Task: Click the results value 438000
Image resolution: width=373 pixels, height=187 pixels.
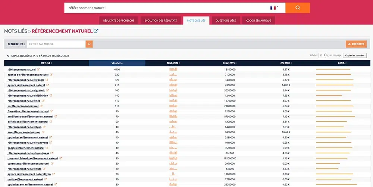Action: click(x=230, y=169)
